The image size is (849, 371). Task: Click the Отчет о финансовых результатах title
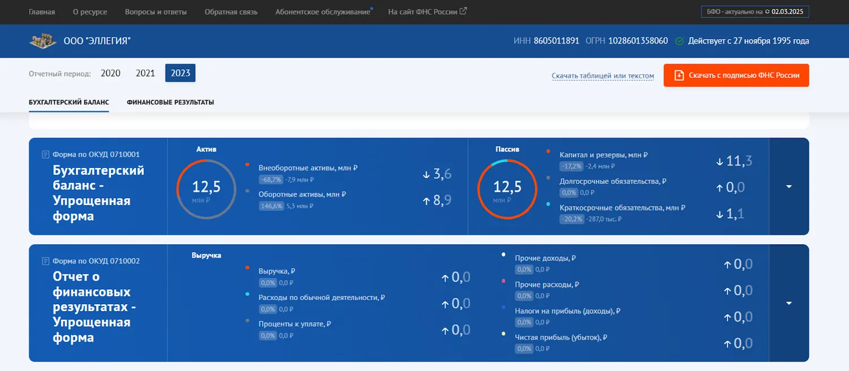[94, 307]
